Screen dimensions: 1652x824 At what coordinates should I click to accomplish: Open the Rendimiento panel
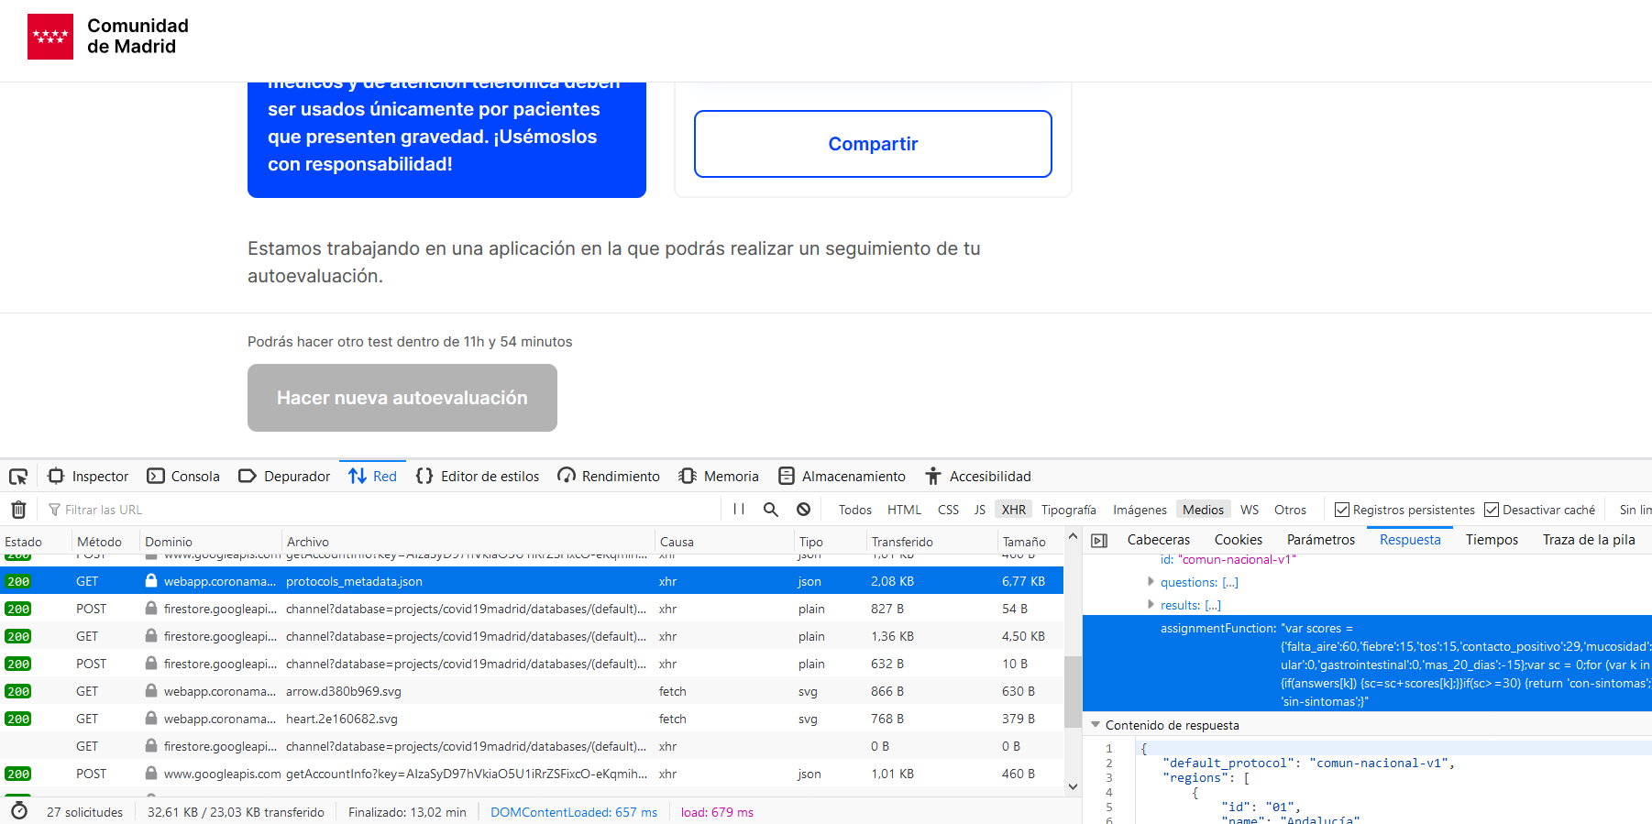[609, 477]
